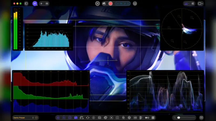Screen dimensions: 216x121
Task: Click the audio level meter bars
Action: click(x=16, y=30)
